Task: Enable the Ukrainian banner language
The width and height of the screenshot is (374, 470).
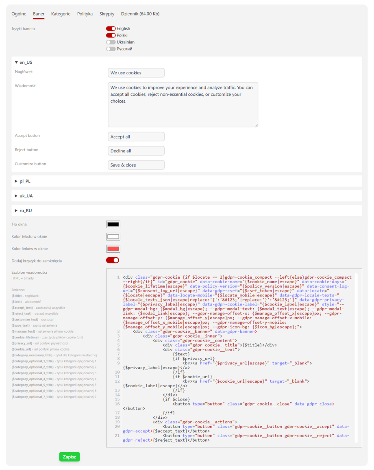Action: (111, 42)
